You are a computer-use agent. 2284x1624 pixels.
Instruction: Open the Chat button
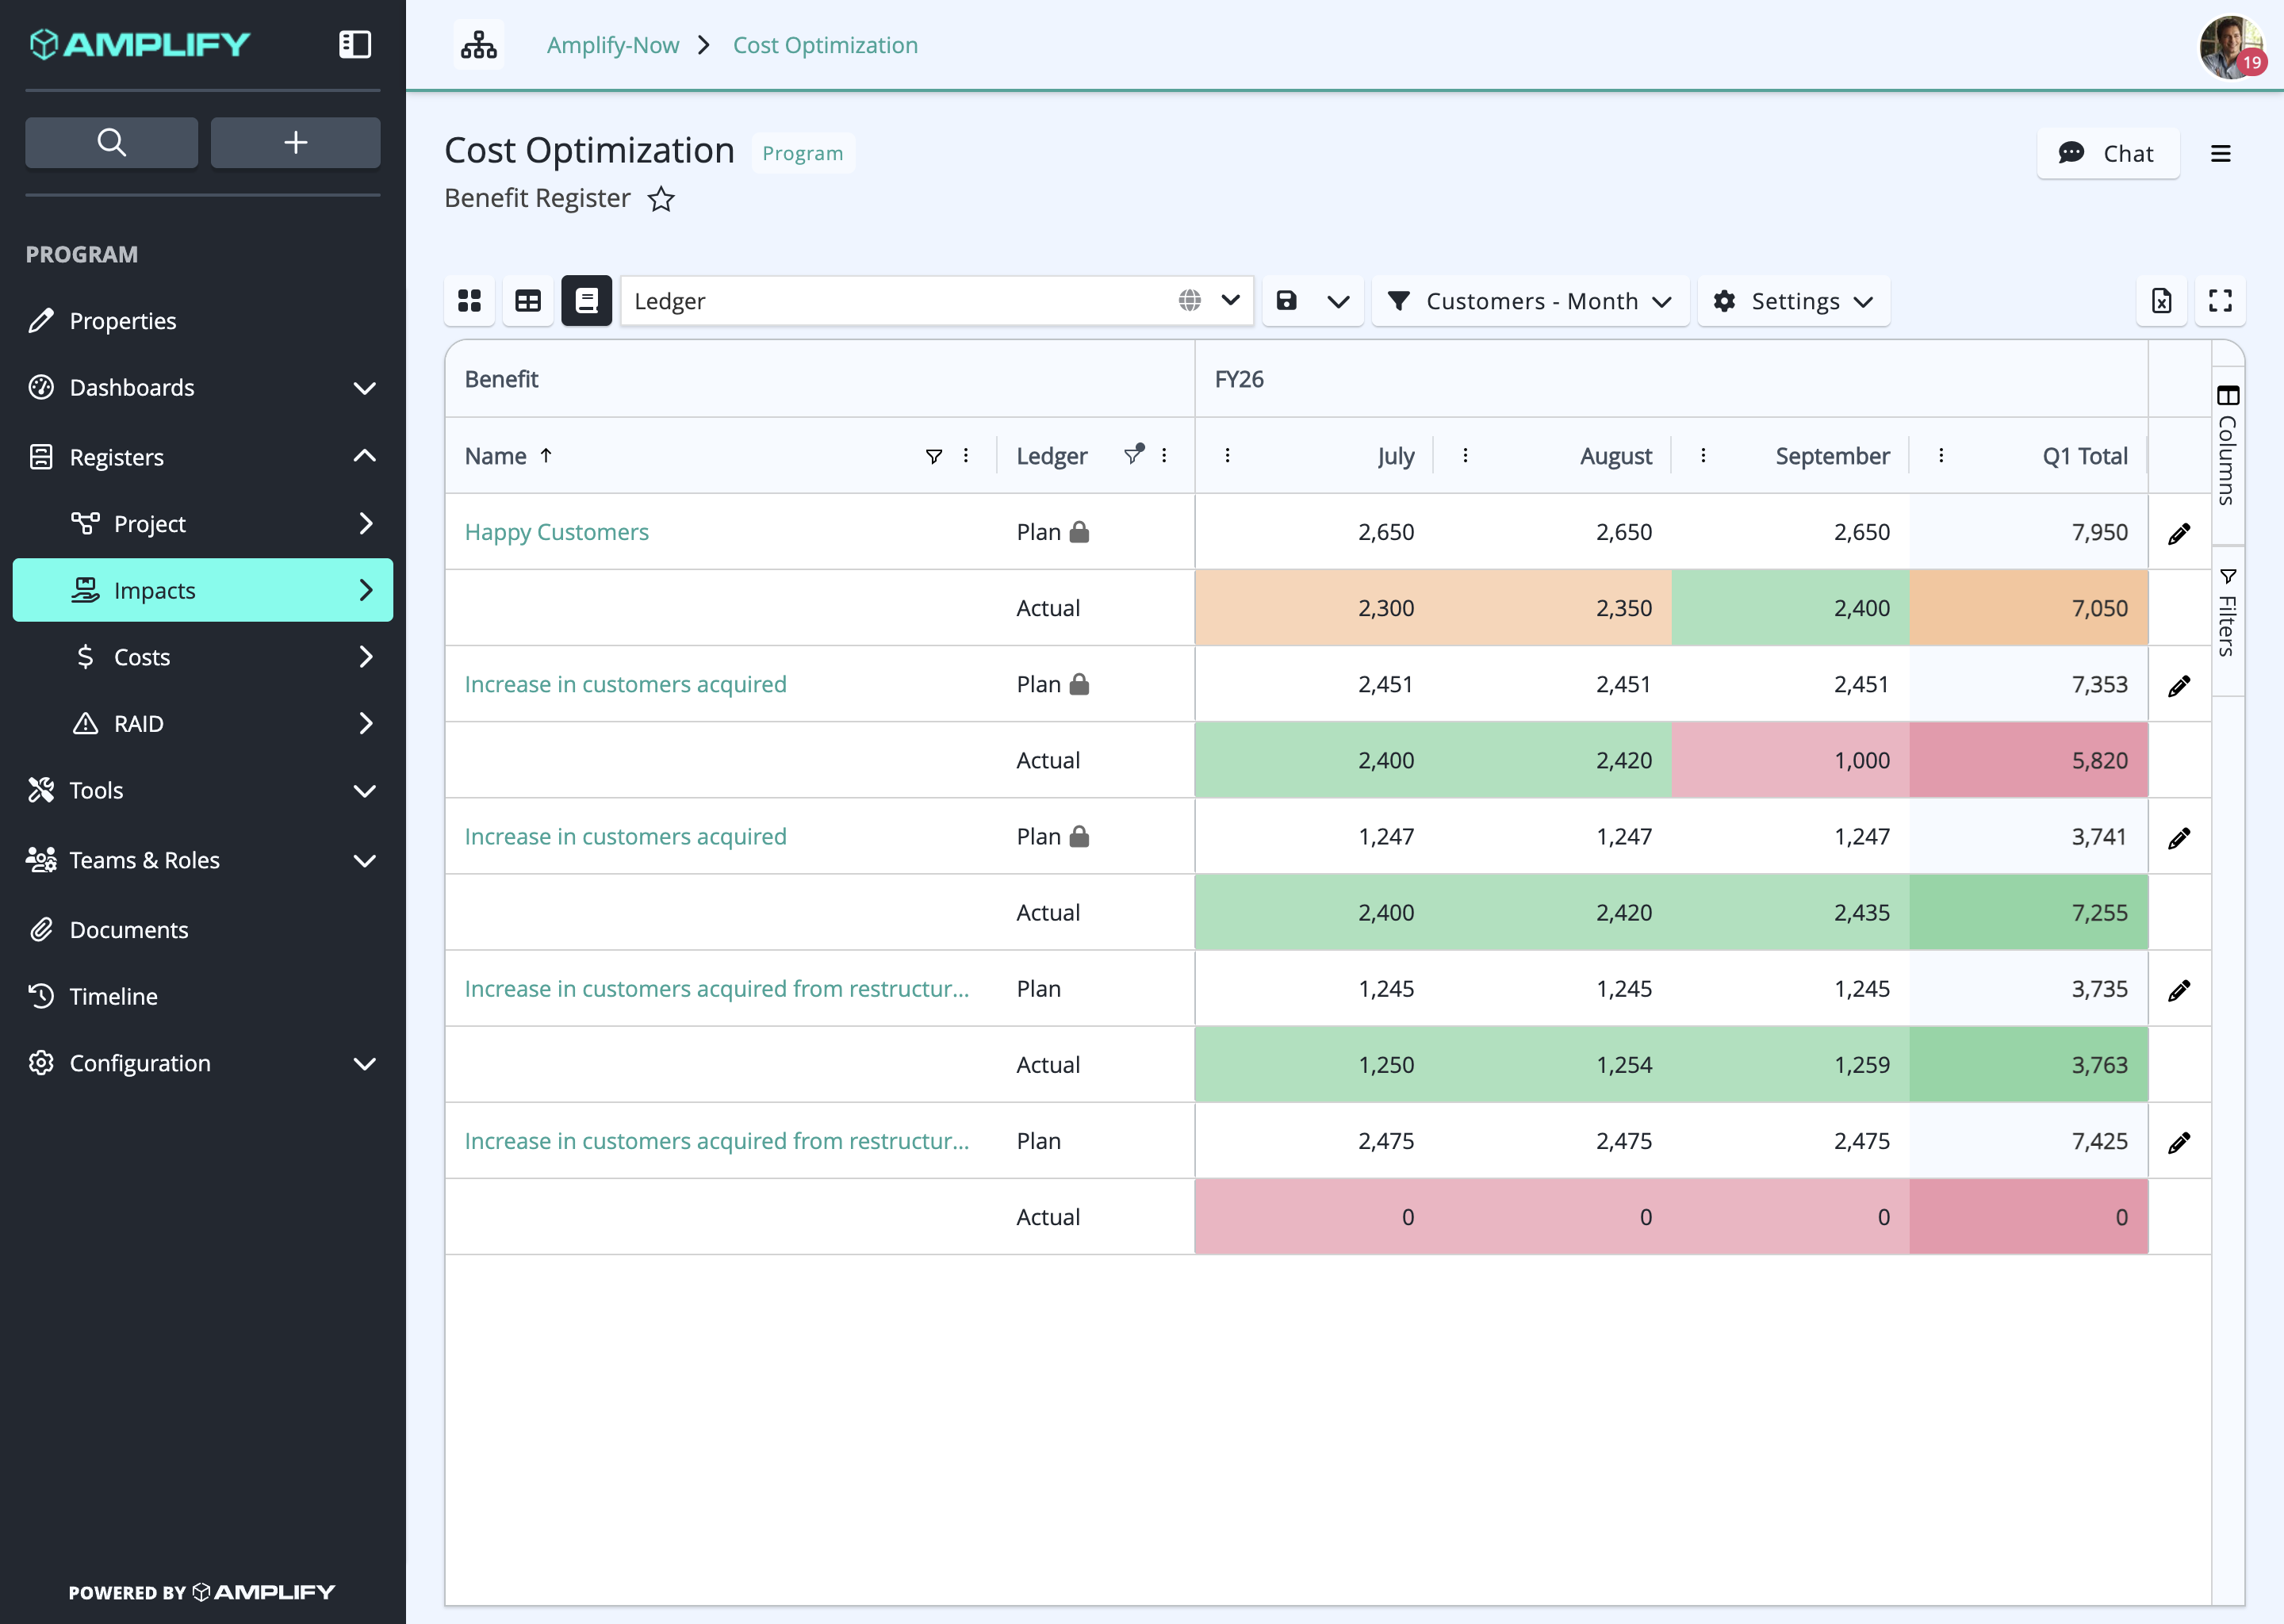pyautogui.click(x=2107, y=153)
